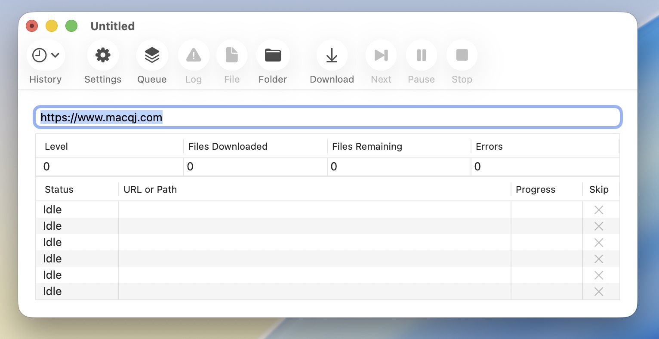This screenshot has width=659, height=339.
Task: Open Settings via the gear icon
Action: click(103, 55)
